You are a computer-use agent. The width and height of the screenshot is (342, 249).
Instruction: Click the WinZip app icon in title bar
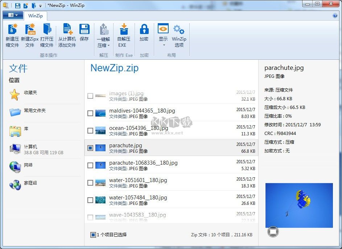pyautogui.click(x=6, y=5)
